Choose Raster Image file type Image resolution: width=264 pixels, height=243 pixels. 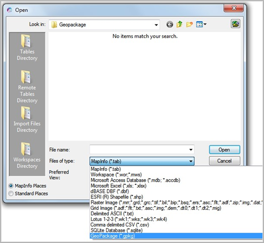pos(176,202)
